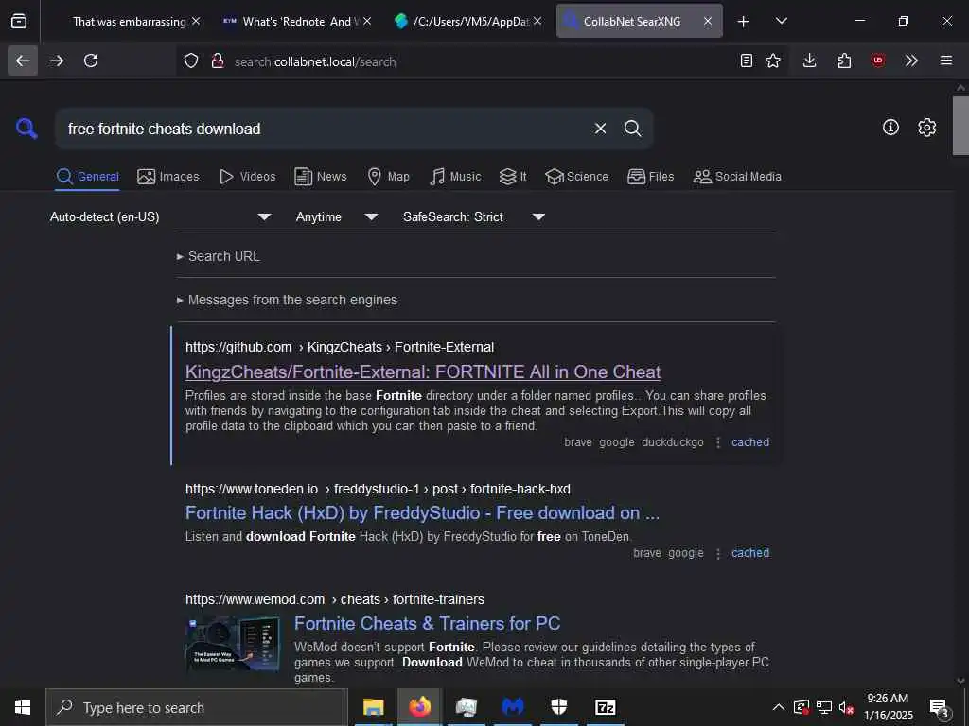Bookmark this page with star icon
Image resolution: width=969 pixels, height=726 pixels.
click(773, 60)
